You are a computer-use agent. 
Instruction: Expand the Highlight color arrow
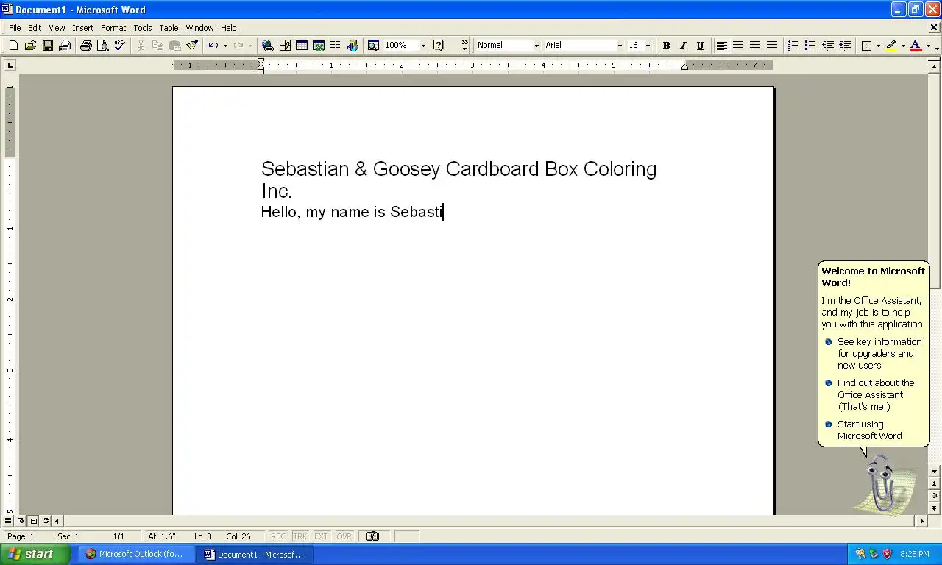[903, 46]
